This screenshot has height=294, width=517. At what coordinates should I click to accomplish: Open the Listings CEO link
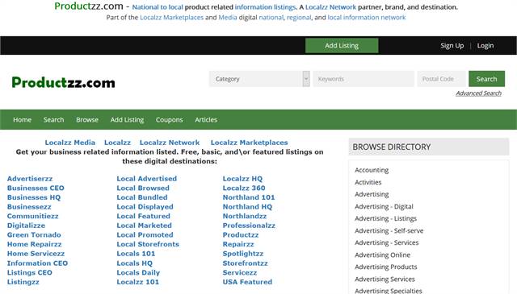(x=30, y=272)
